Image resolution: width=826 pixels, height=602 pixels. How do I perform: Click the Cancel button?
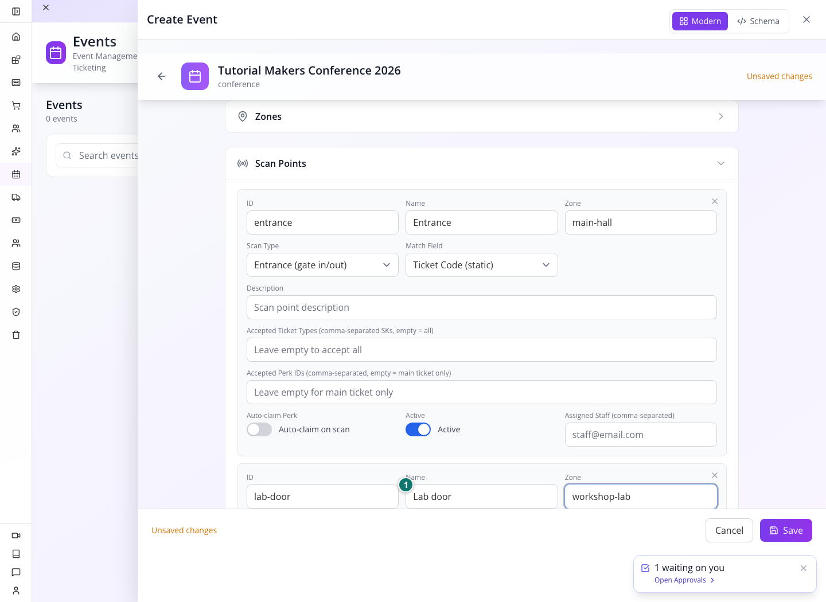[729, 530]
